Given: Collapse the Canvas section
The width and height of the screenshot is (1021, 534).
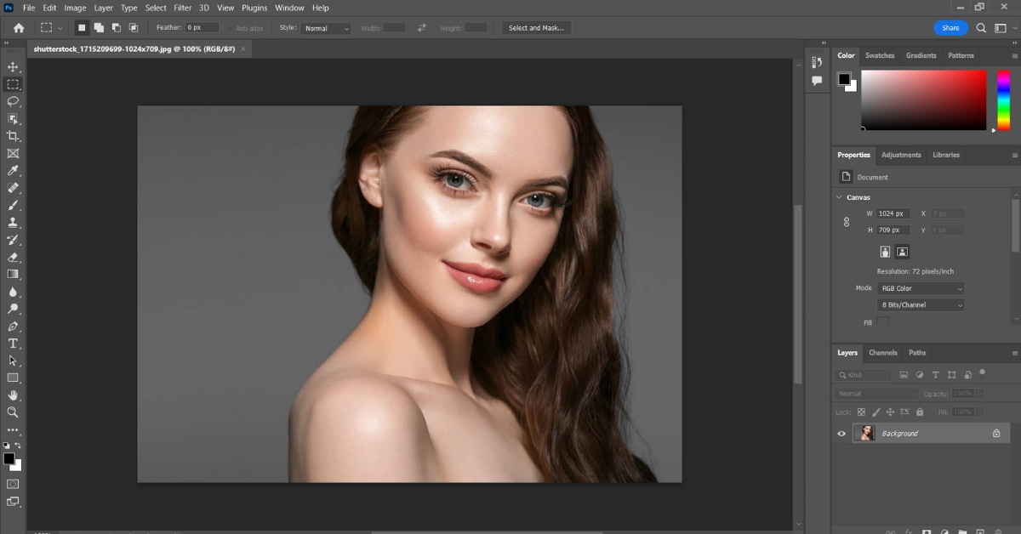Looking at the screenshot, I should pos(840,197).
